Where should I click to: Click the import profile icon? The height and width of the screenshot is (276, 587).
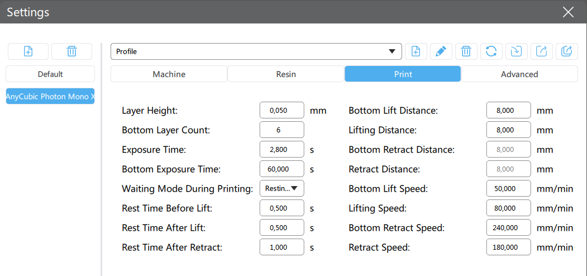click(517, 51)
